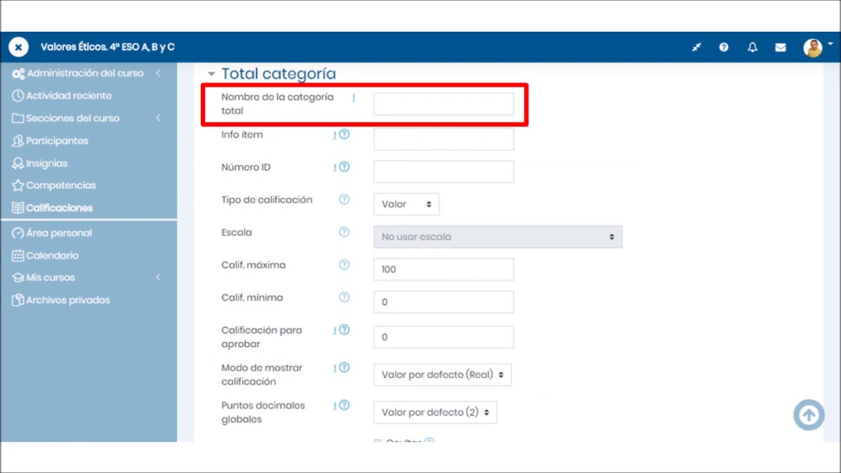Show help for Info ítem

pos(344,135)
